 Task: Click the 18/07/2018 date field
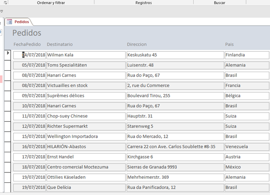(29, 167)
